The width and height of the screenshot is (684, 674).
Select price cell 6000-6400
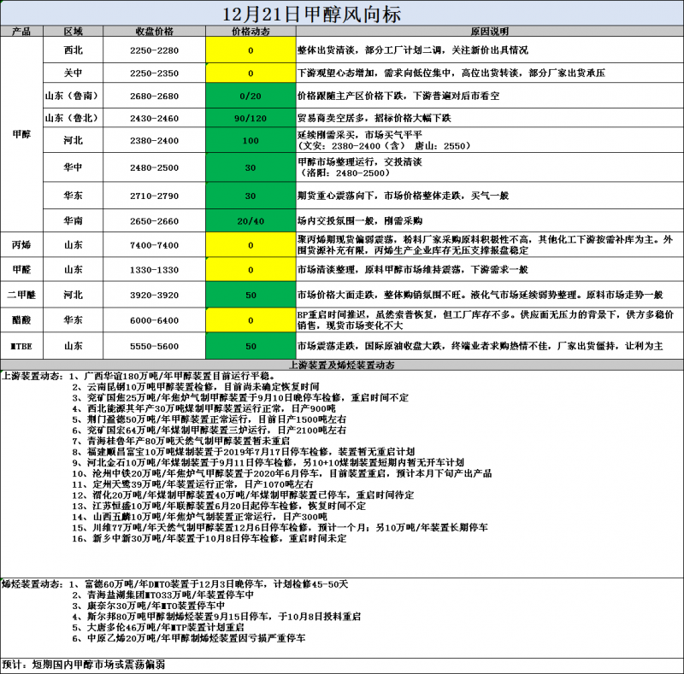point(154,320)
